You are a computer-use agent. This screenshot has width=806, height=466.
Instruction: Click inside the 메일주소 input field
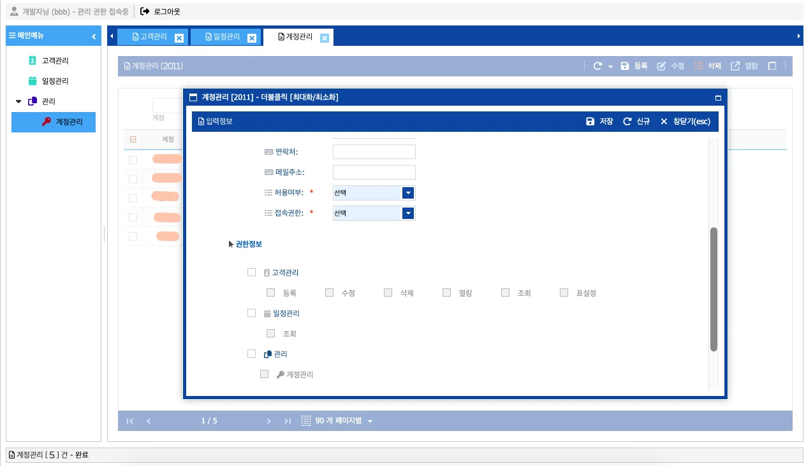coord(374,172)
